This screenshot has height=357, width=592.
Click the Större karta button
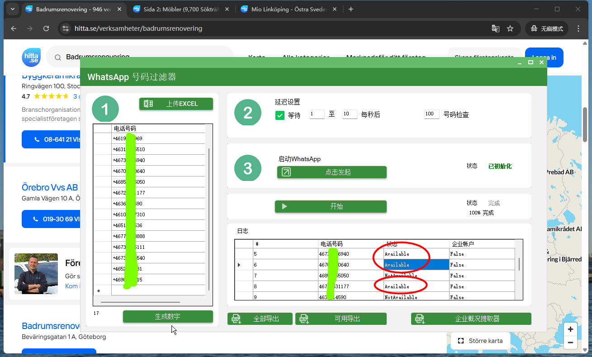480,341
